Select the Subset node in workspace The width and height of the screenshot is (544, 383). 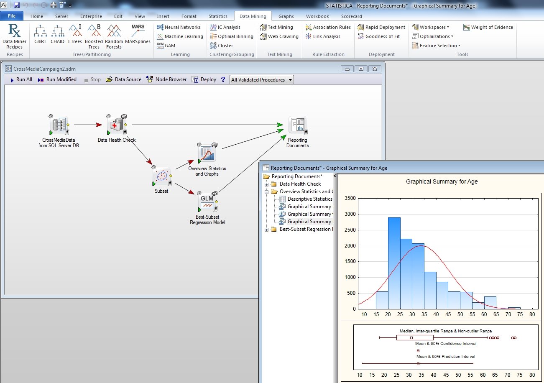161,176
